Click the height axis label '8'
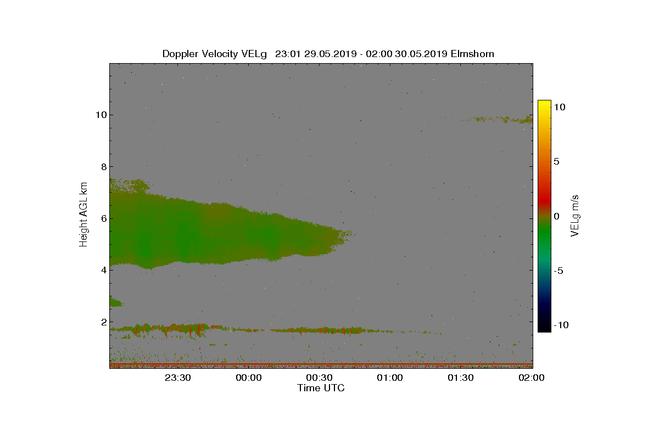The height and width of the screenshot is (439, 659). pyautogui.click(x=104, y=166)
